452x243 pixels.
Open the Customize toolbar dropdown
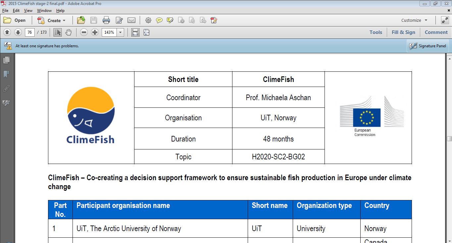(414, 20)
